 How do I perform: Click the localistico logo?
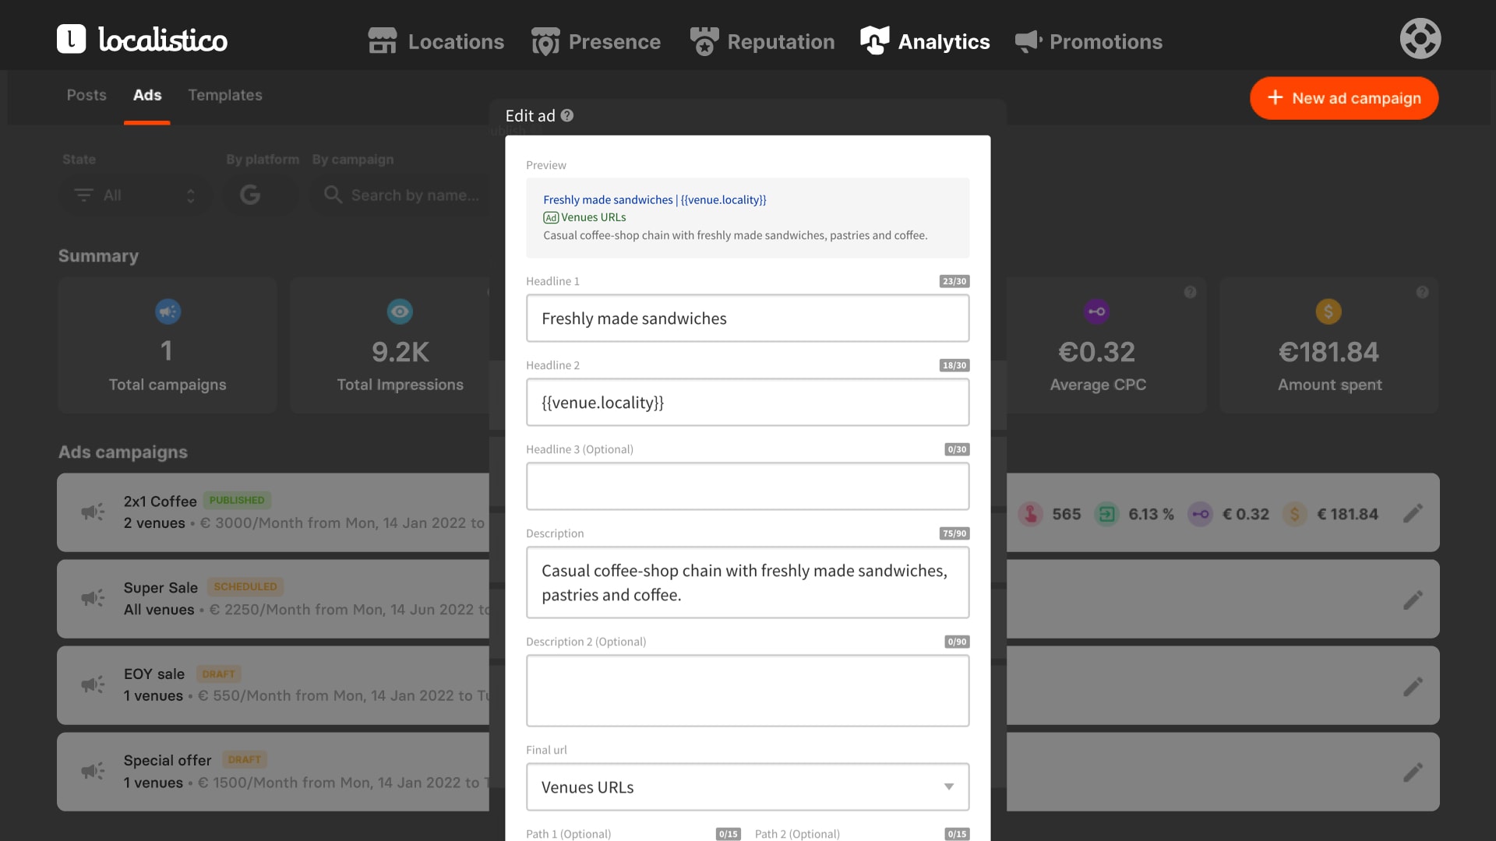click(142, 39)
